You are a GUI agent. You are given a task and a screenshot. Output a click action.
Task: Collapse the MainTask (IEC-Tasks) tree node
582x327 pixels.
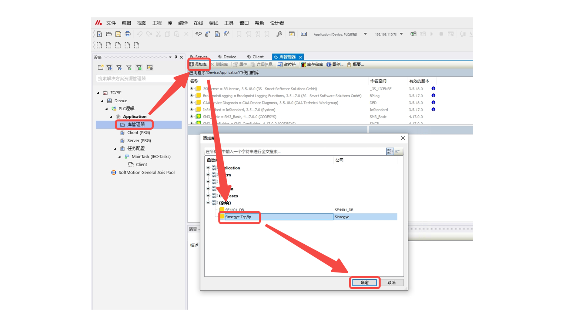(x=119, y=157)
